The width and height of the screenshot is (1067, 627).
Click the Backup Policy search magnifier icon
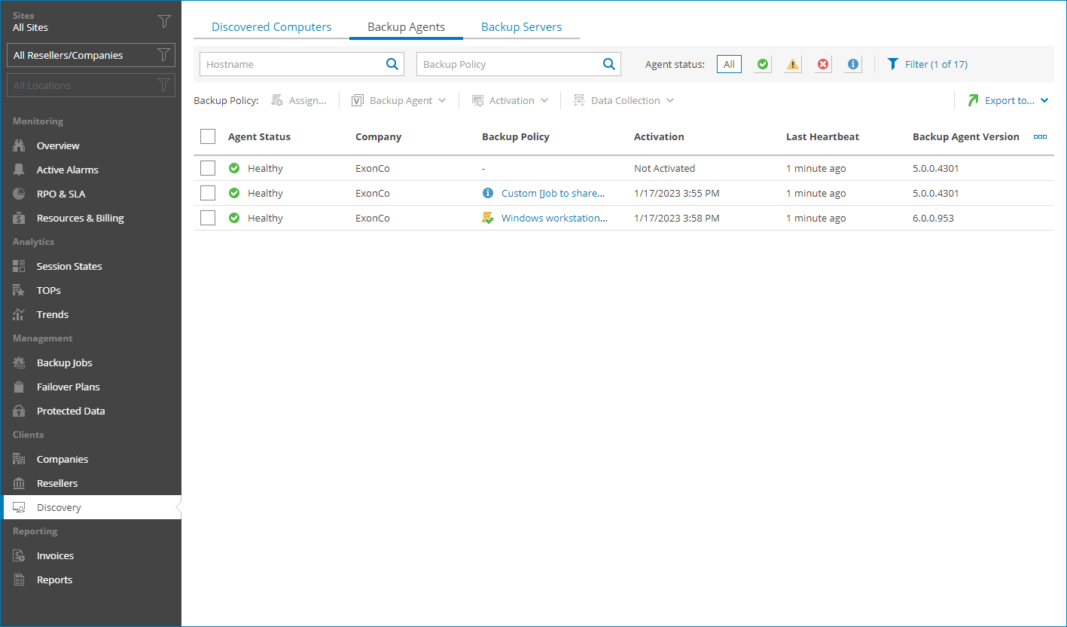pyautogui.click(x=609, y=64)
